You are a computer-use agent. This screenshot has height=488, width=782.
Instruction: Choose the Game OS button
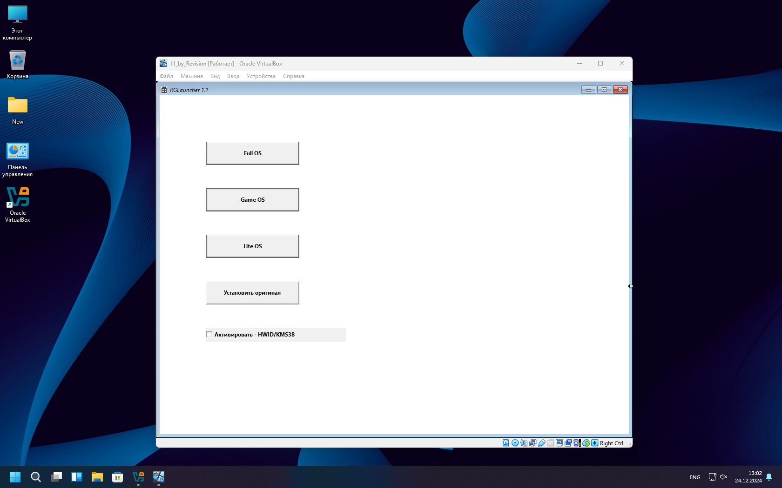253,200
